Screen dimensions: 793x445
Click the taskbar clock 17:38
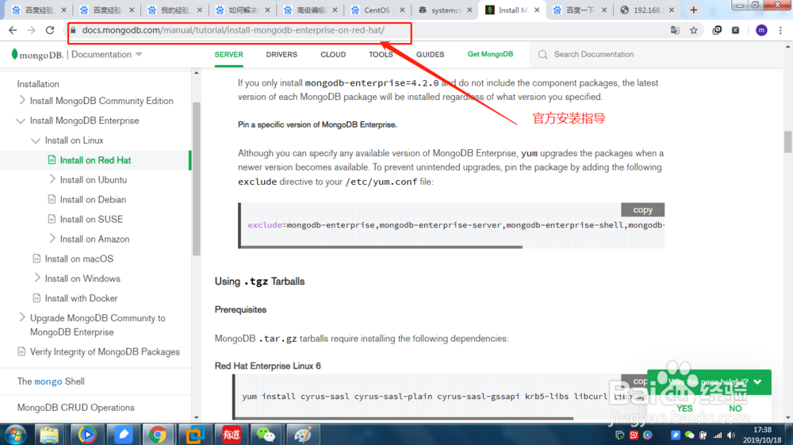pos(762,430)
